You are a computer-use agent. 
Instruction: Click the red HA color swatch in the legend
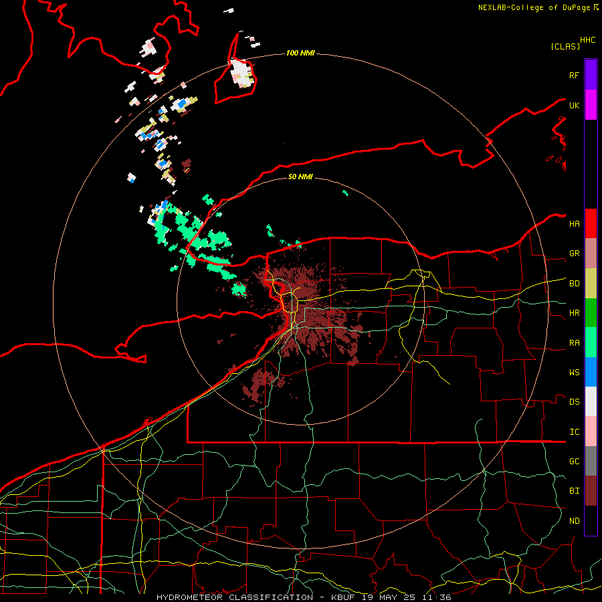pyautogui.click(x=591, y=223)
